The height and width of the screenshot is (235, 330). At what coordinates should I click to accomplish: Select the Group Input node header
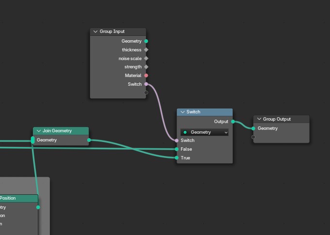pos(118,31)
